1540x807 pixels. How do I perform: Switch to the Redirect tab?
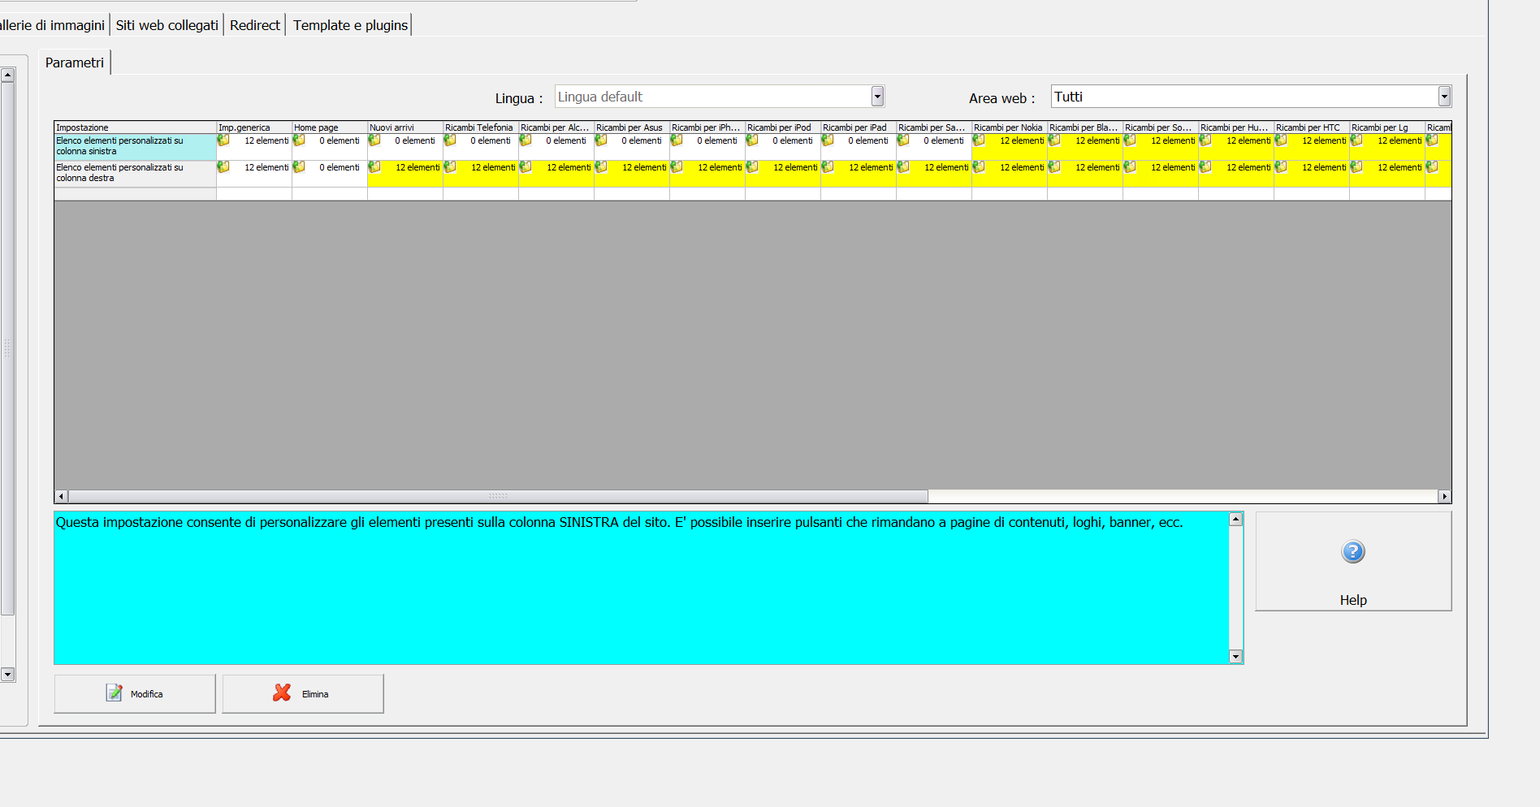255,25
